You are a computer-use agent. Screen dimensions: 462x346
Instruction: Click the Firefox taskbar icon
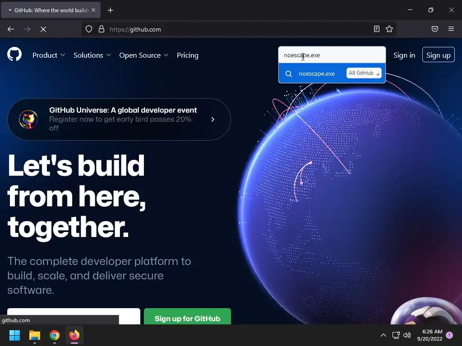tap(74, 335)
